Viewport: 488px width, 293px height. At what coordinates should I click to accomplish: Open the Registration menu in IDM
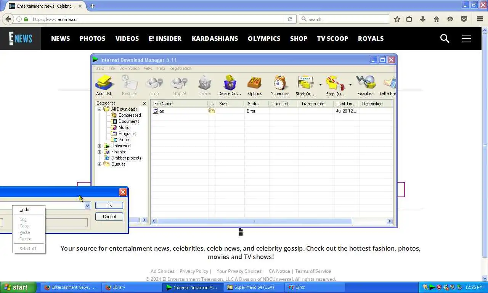pyautogui.click(x=180, y=68)
